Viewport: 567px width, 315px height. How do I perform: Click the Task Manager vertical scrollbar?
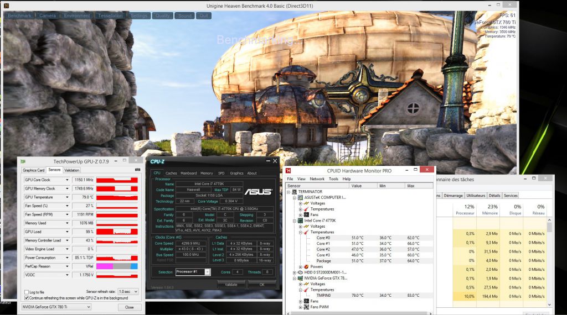point(550,262)
